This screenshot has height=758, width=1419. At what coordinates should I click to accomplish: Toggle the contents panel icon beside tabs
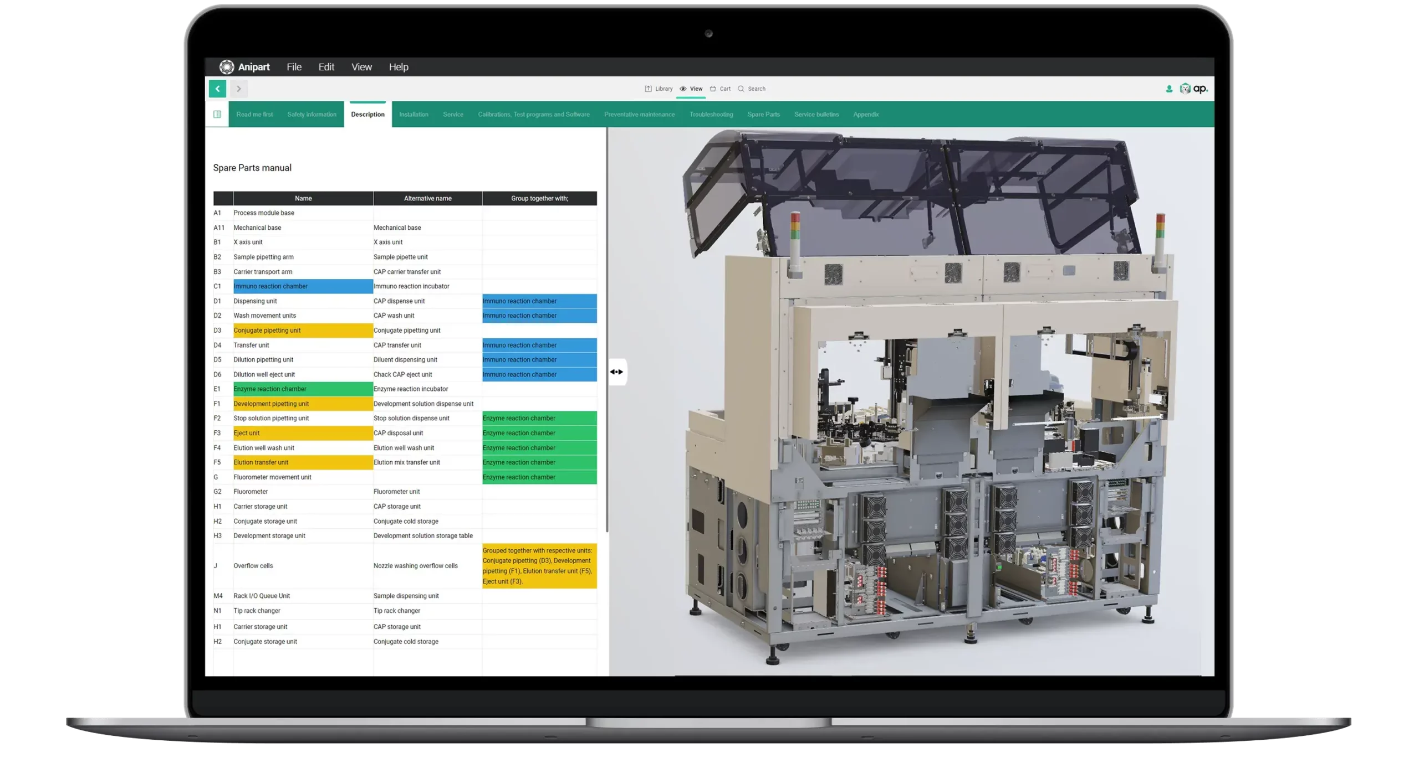click(x=217, y=114)
